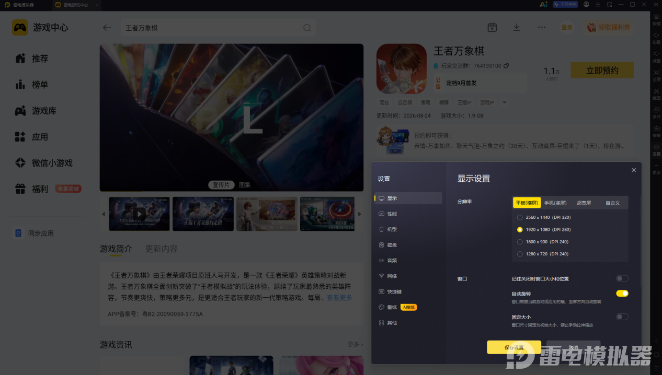Open 音频 settings category
662x375 pixels.
coord(408,260)
